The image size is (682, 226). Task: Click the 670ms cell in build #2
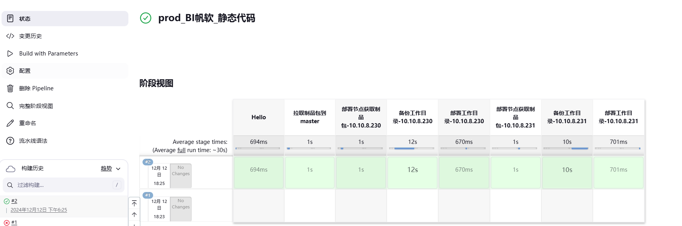coord(464,172)
